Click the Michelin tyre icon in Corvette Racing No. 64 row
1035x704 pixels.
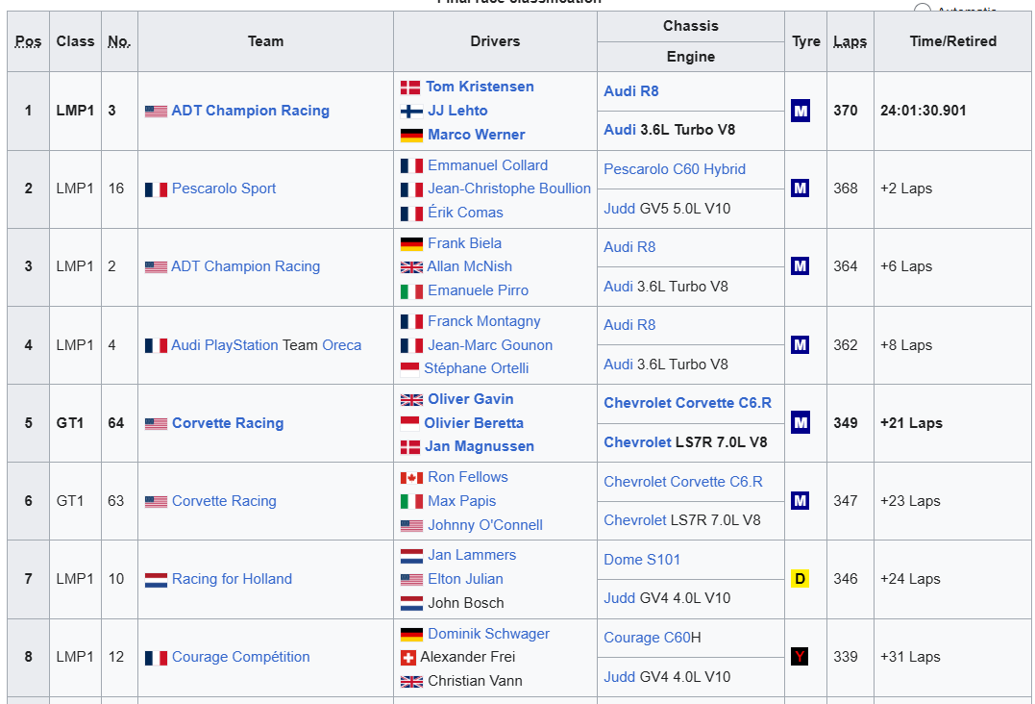[x=800, y=422]
